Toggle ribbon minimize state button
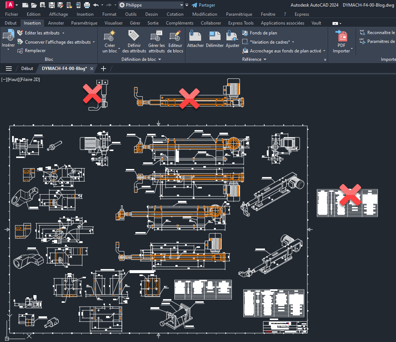Viewport: 396px width, 342px height. (x=337, y=23)
